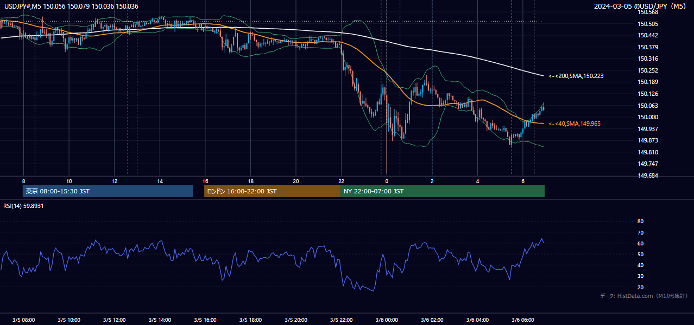Viewport: 694px width, 325px height.
Task: Click RSI scale level 40
Action: tap(640, 265)
